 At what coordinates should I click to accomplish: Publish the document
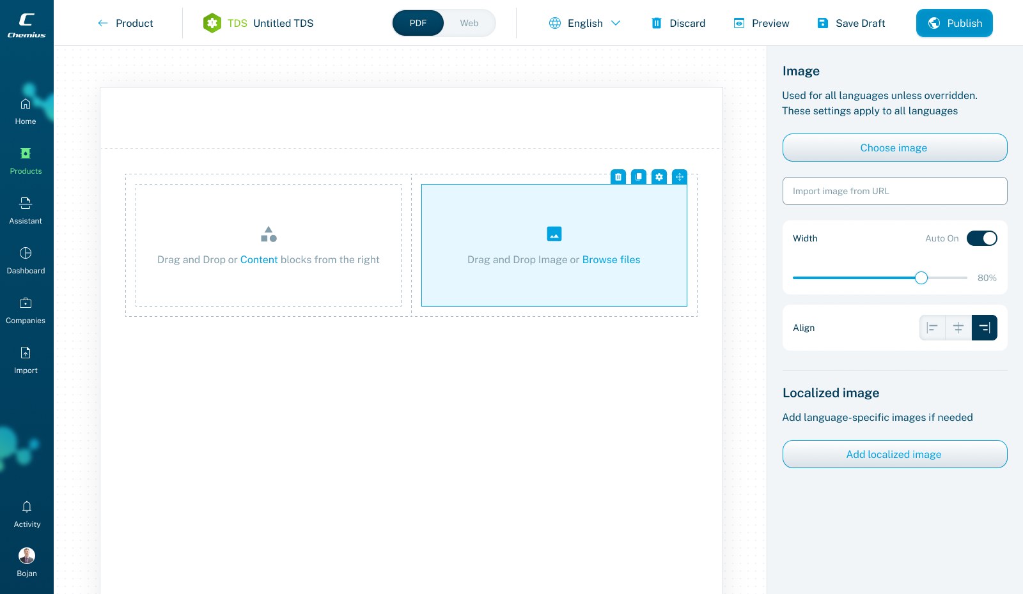[x=955, y=23]
